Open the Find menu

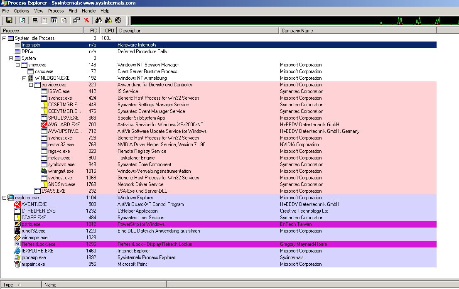point(73,11)
